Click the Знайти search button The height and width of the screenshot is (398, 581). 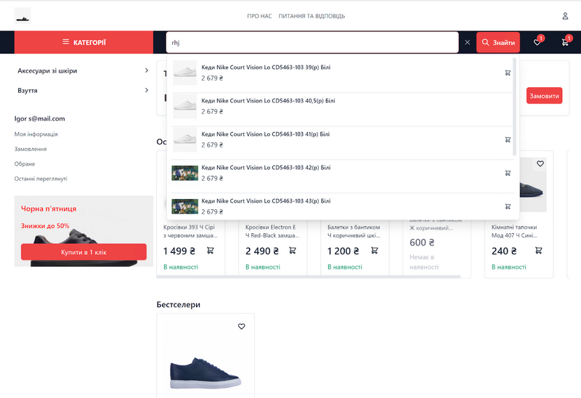(x=498, y=42)
